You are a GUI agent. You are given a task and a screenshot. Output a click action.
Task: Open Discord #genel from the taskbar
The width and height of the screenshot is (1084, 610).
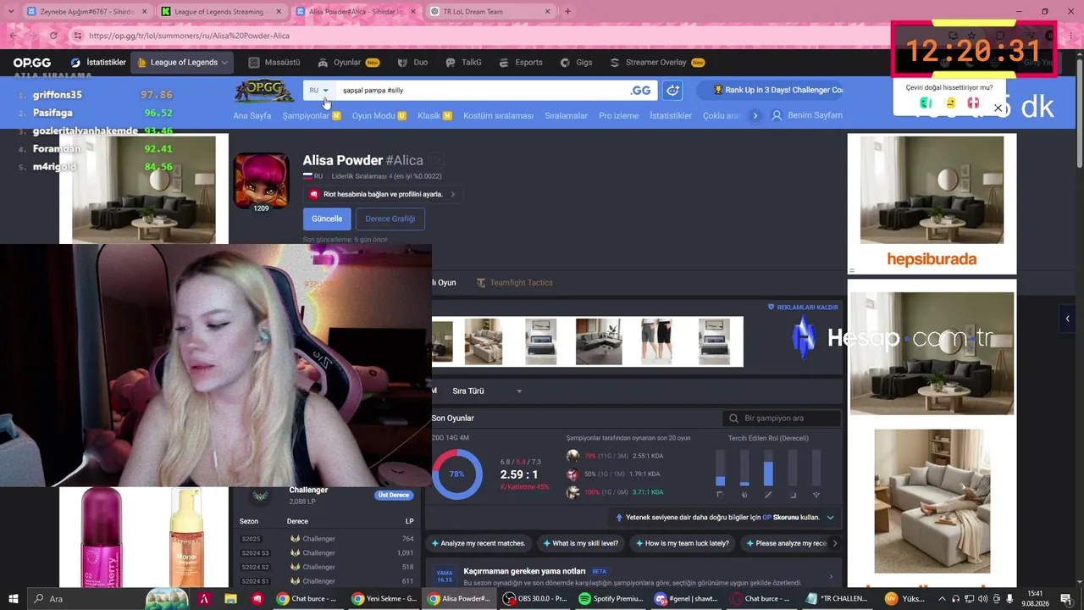tap(686, 599)
